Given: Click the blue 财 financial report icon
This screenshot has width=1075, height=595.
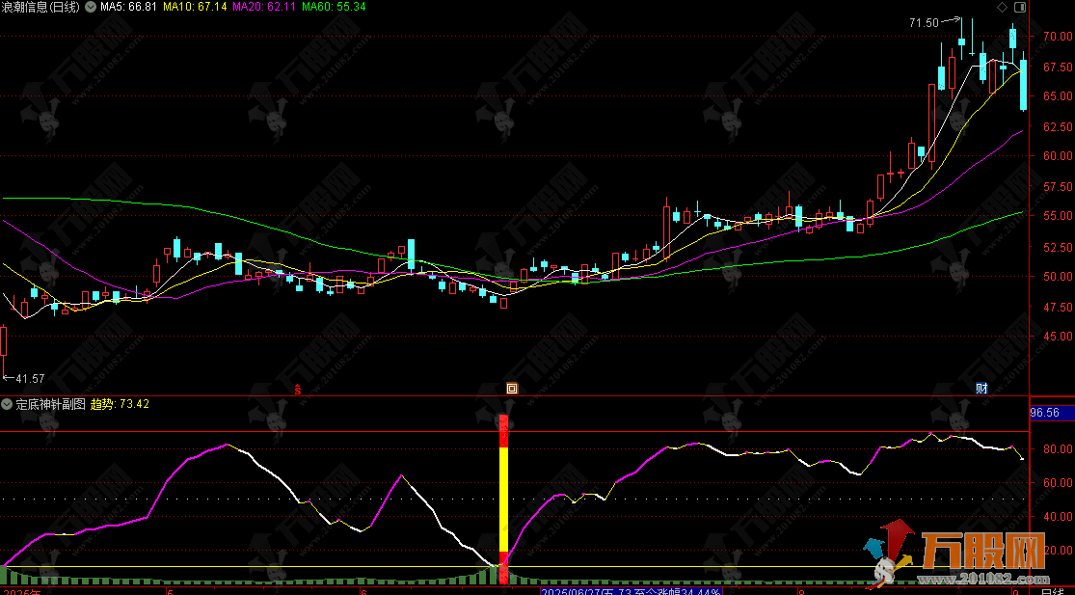Looking at the screenshot, I should (981, 389).
